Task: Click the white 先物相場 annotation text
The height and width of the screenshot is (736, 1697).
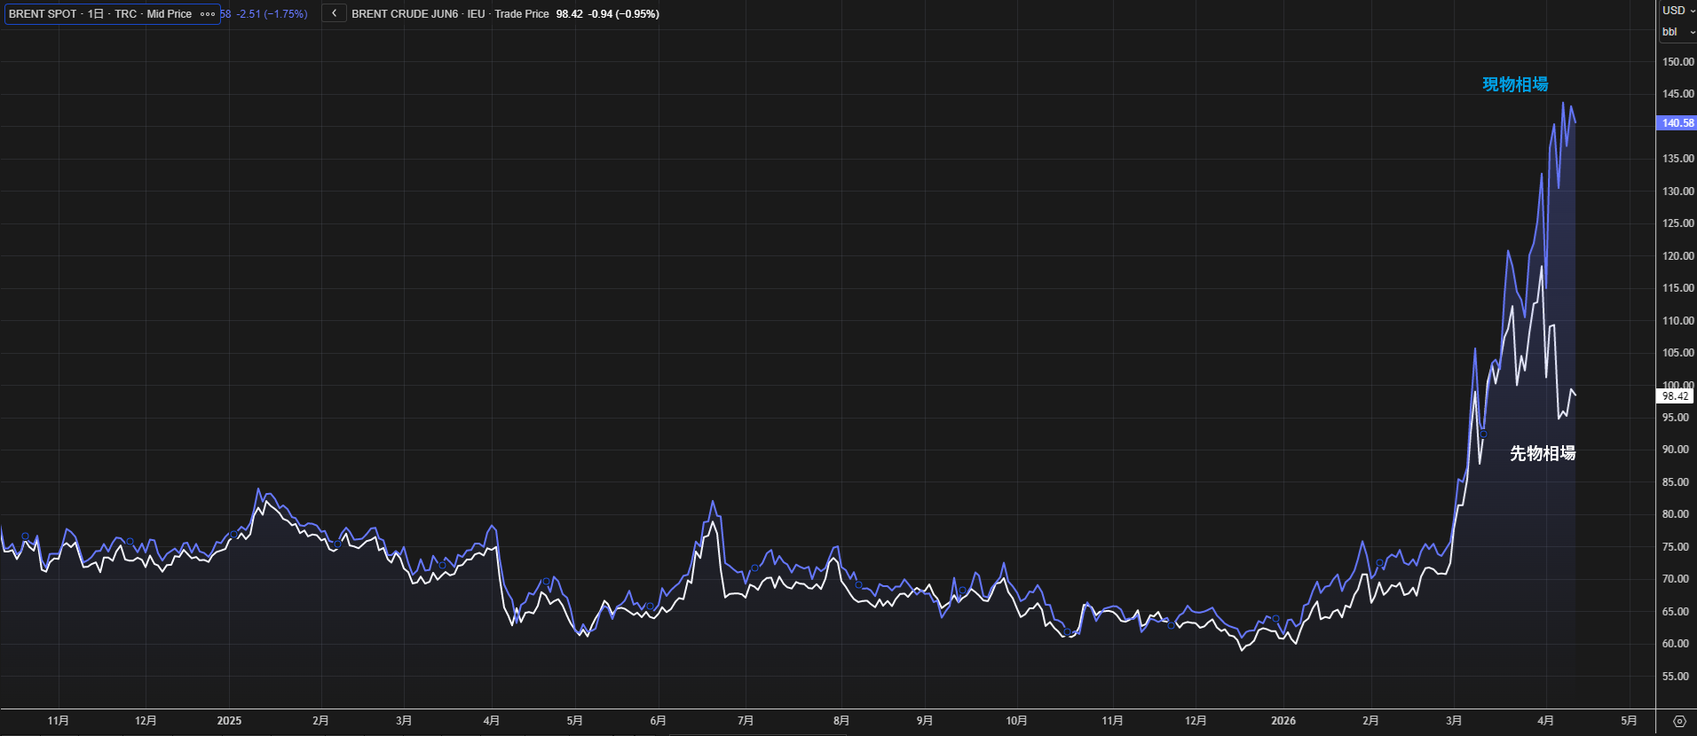Action: coord(1543,453)
